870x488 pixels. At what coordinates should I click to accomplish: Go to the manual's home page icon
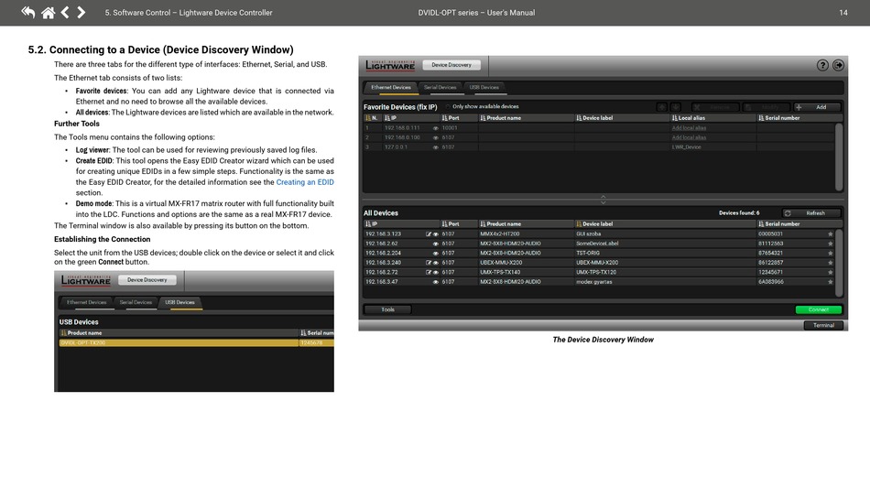tap(48, 12)
